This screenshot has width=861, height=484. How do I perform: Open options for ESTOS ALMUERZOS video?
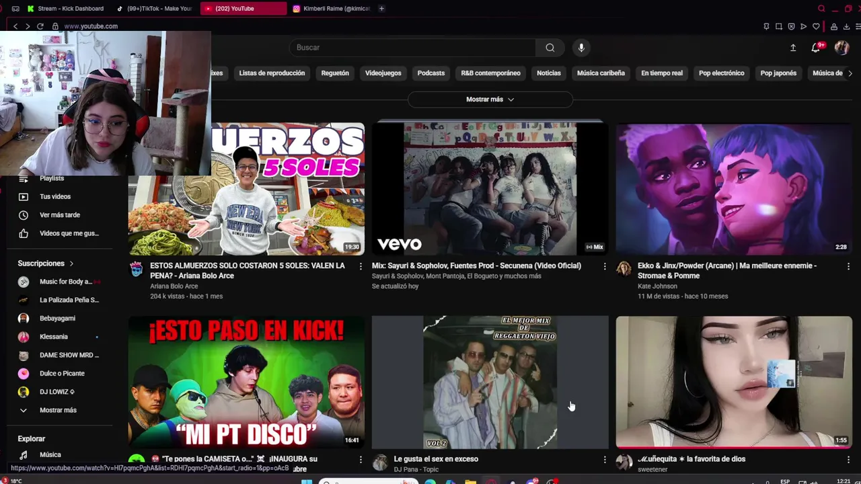[361, 266]
